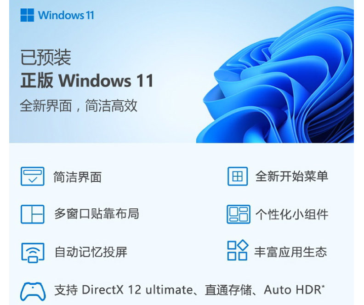Viewport: 364px width, 305px height.
Task: Click the 全新开始菜单 text label
Action: [292, 176]
